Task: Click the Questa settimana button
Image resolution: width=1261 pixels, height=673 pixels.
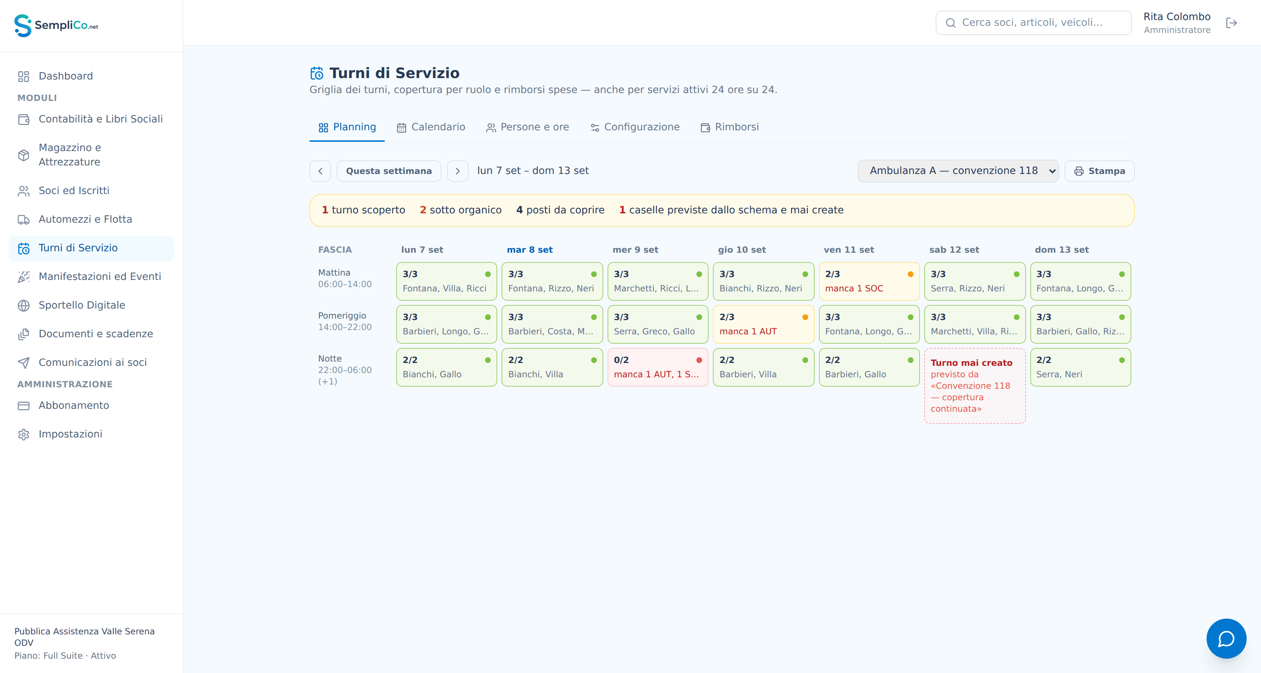Action: 389,171
